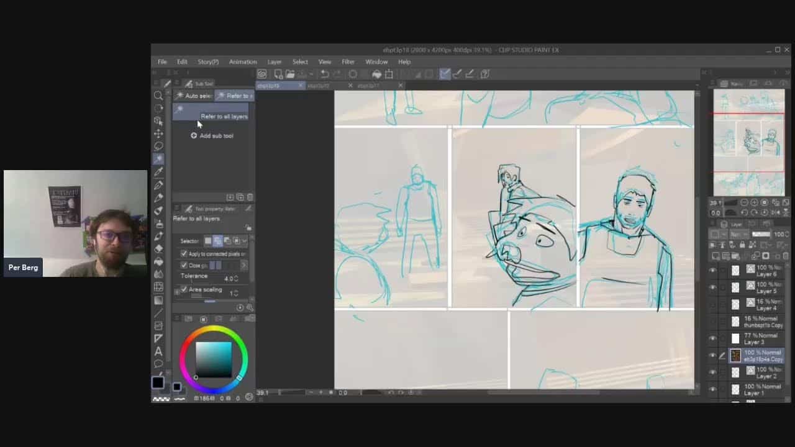Image resolution: width=795 pixels, height=447 pixels.
Task: Select the Zoom magnifier tool
Action: click(158, 96)
